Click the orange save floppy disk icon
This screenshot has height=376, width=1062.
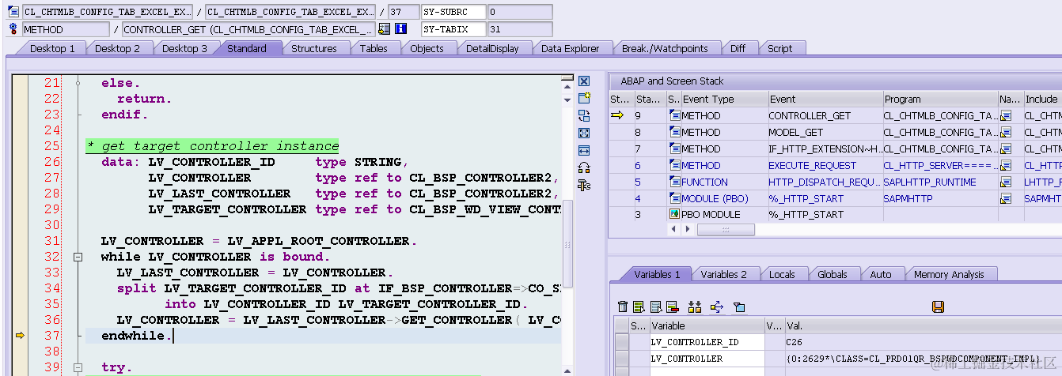(938, 306)
